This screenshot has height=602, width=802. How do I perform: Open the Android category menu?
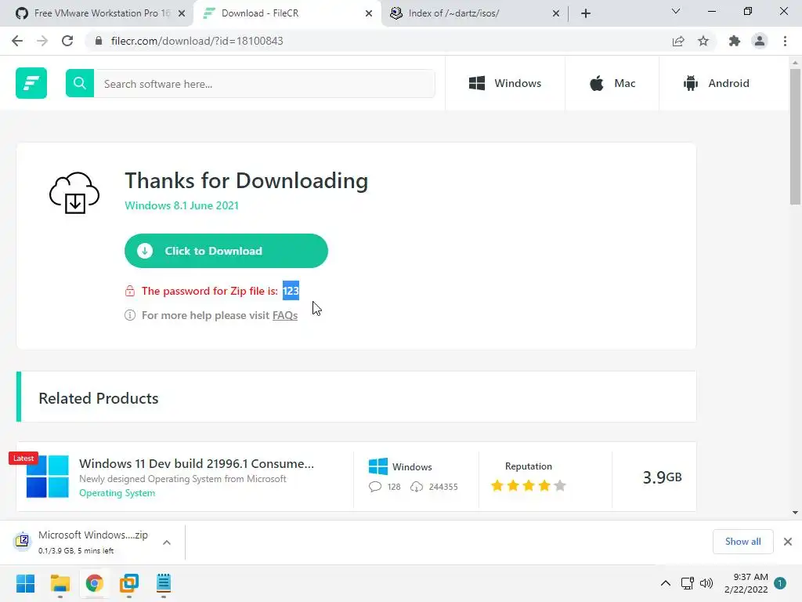[x=716, y=83]
